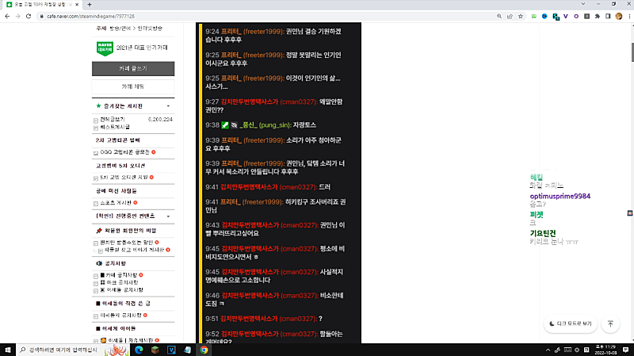The image size is (634, 356).
Task: Open Microsoft Edge from the taskbar
Action: 139,350
